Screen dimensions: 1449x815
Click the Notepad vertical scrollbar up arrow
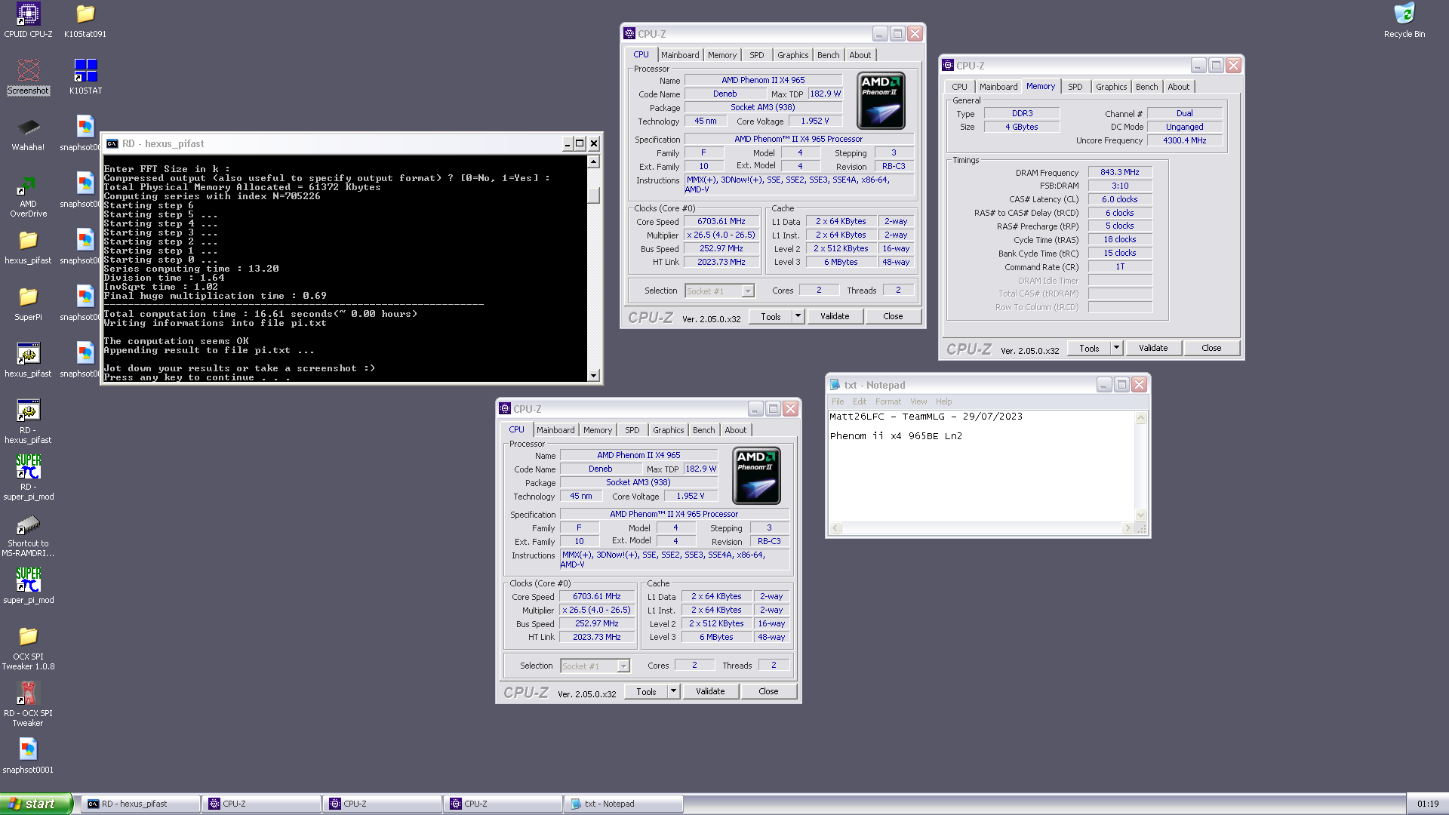[1140, 418]
